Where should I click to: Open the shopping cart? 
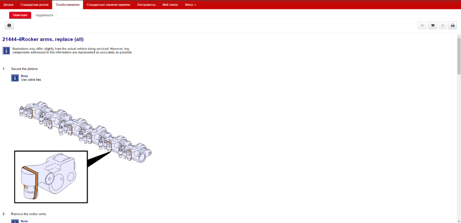(x=432, y=25)
